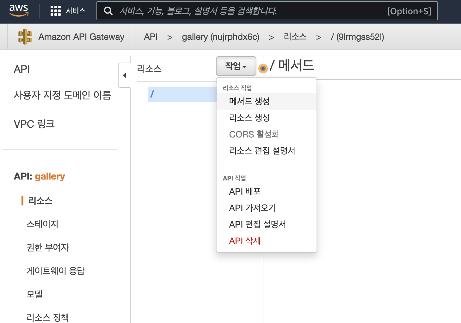Open 사용자 지정 도메인 이름 page

(62, 95)
